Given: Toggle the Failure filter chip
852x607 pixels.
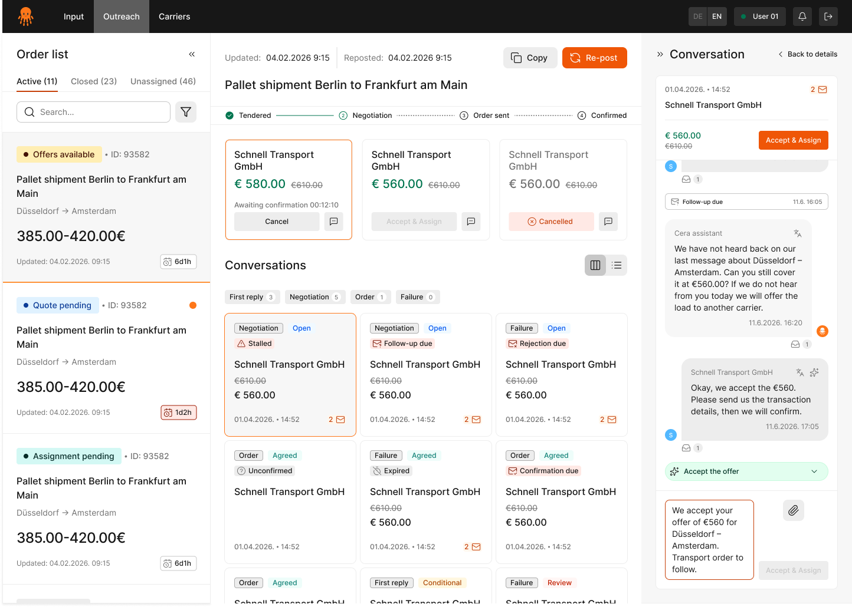Looking at the screenshot, I should pos(418,297).
